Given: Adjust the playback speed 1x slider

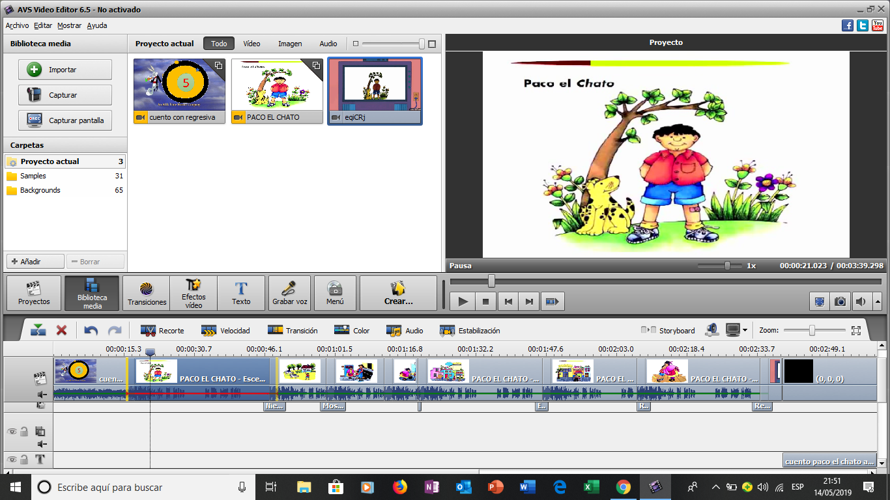Looking at the screenshot, I should click(728, 266).
